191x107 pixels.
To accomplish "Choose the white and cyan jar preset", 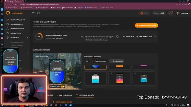I will point(95,78).
